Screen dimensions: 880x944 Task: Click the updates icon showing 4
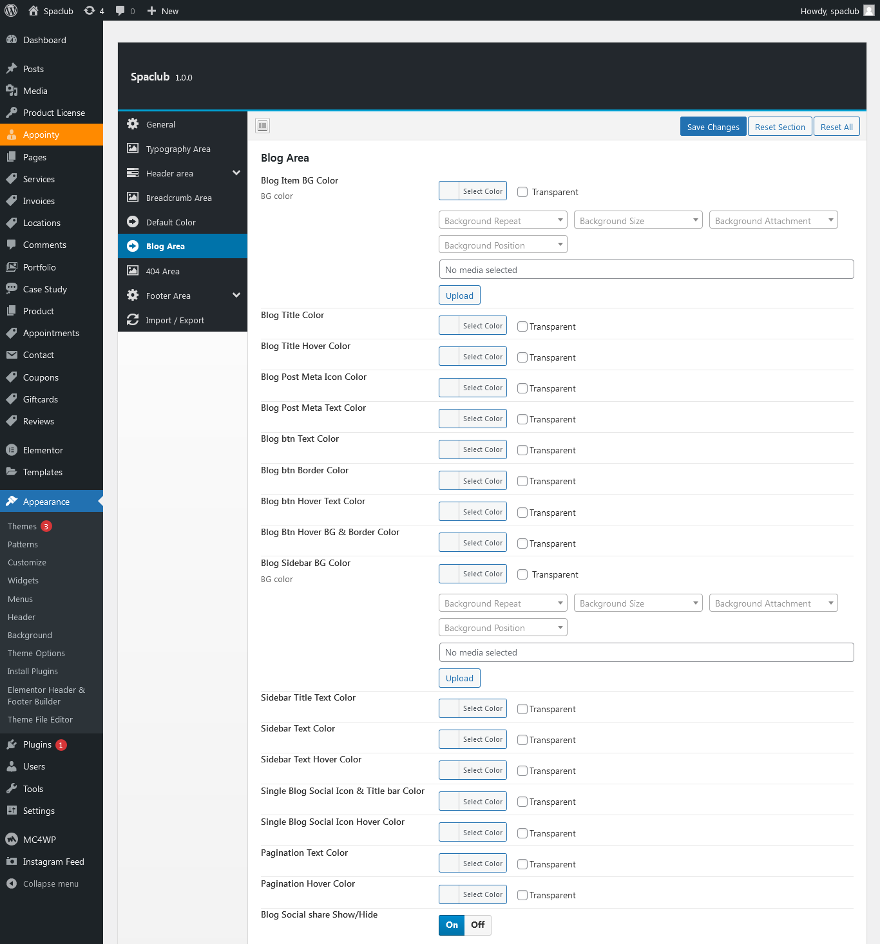click(x=90, y=10)
